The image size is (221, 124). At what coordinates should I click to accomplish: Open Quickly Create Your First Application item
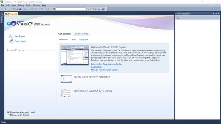tap(92, 77)
